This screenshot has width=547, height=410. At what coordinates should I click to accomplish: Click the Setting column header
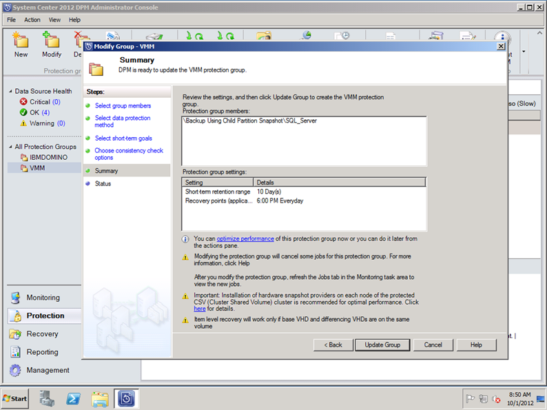[218, 182]
